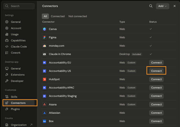Viewport: 180px width, 127px height.
Task: Click the HubSpot logo icon
Action: pos(44,79)
